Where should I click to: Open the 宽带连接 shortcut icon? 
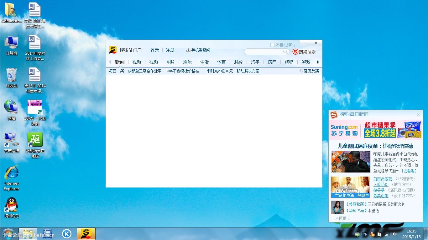tap(12, 142)
